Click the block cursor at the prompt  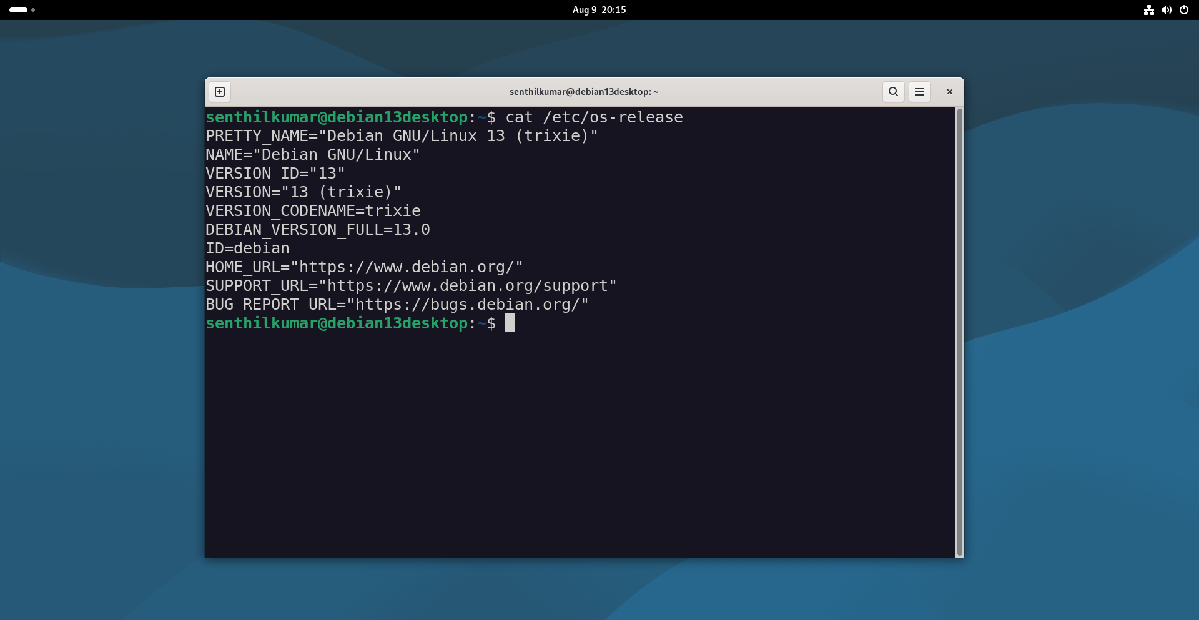pyautogui.click(x=510, y=323)
